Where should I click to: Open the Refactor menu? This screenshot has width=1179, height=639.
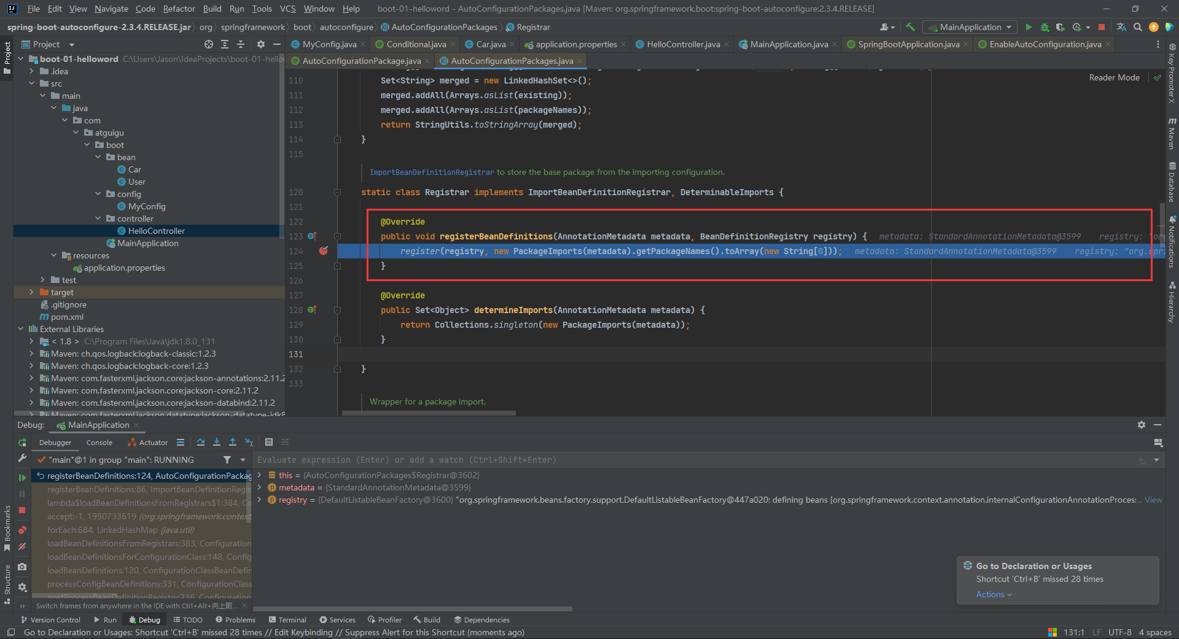click(x=179, y=9)
